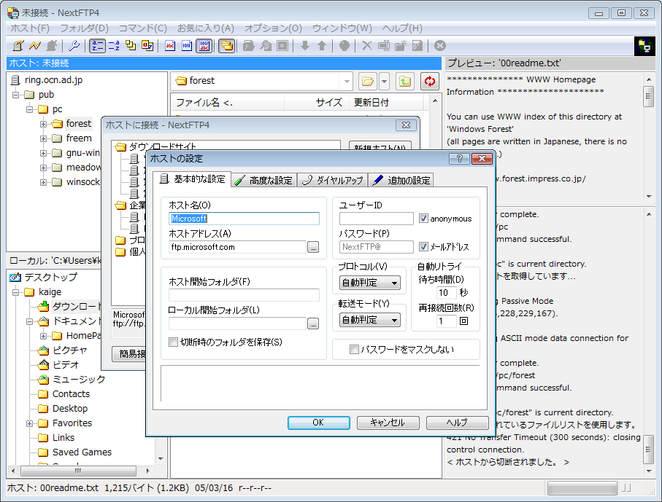Click the grayed new folder toolbar icon
Viewport: 662px width, 502px height.
tap(401, 45)
